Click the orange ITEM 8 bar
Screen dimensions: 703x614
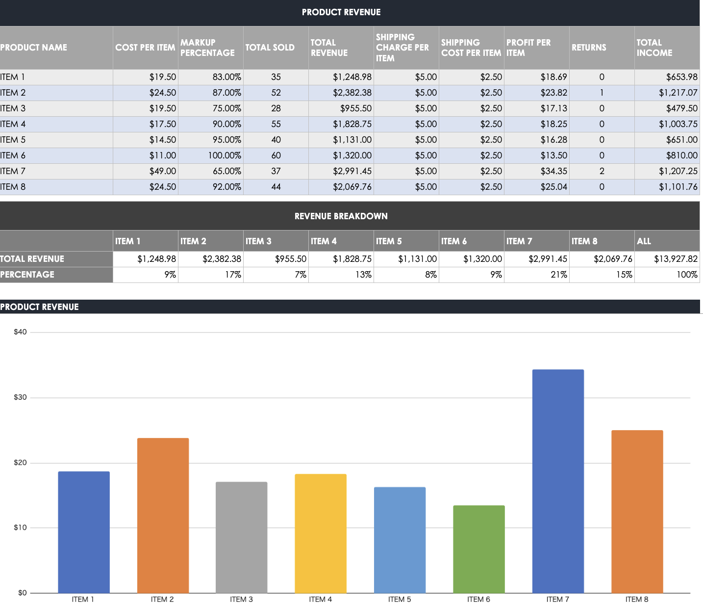click(636, 510)
